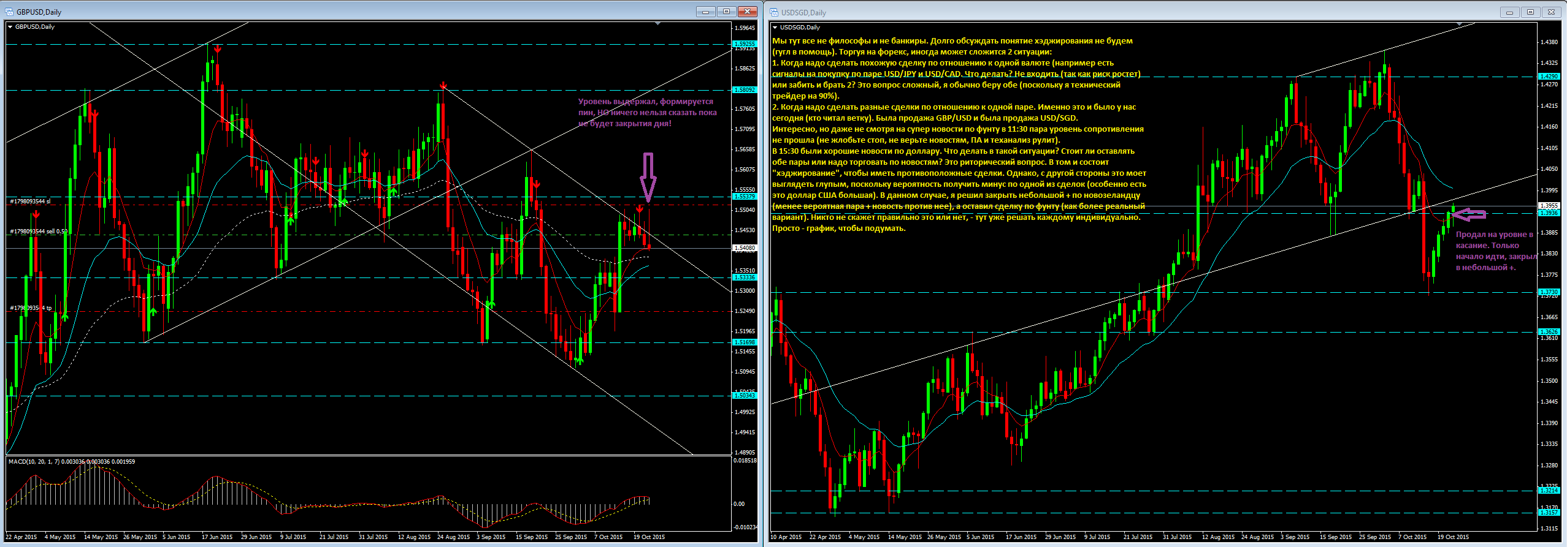1567x547 pixels.
Task: Click the current price label "1.54080"
Action: point(745,248)
